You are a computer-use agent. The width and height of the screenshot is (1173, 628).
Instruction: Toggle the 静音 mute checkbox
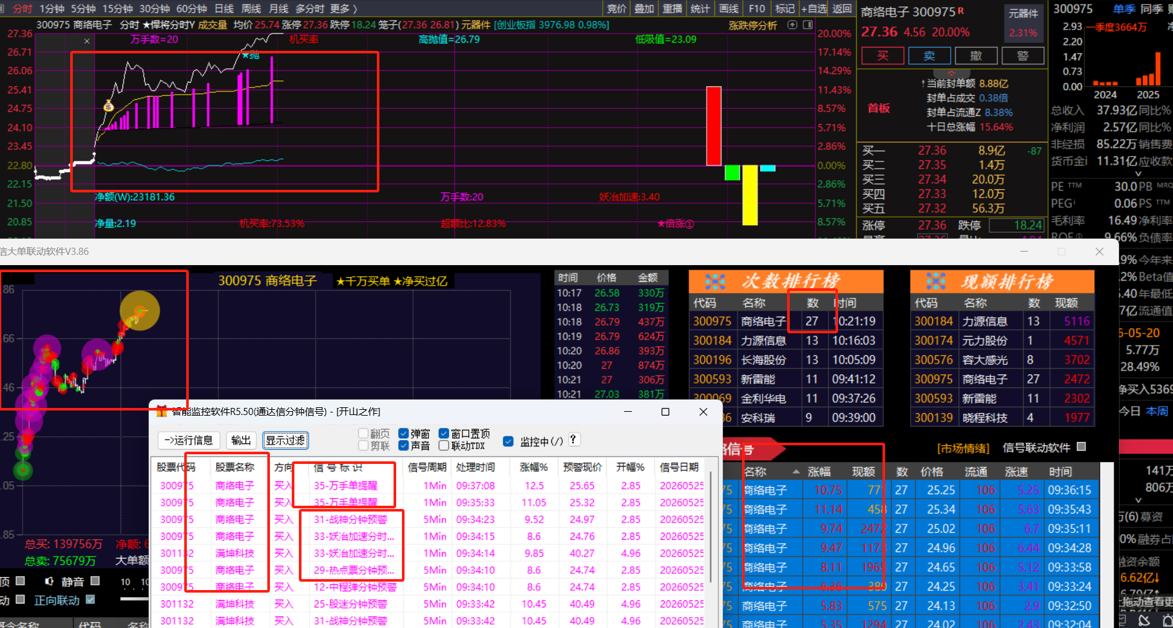(95, 581)
